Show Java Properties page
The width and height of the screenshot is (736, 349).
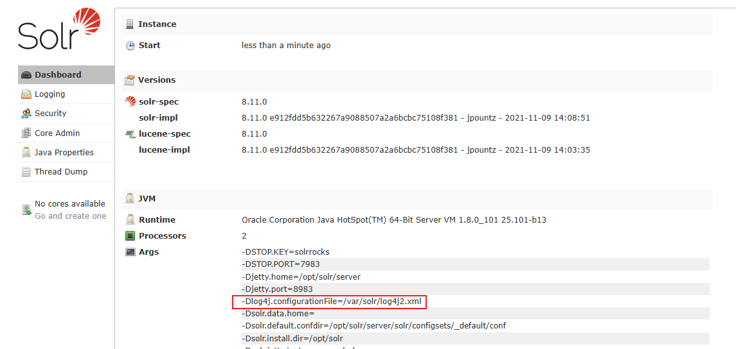pyautogui.click(x=64, y=153)
